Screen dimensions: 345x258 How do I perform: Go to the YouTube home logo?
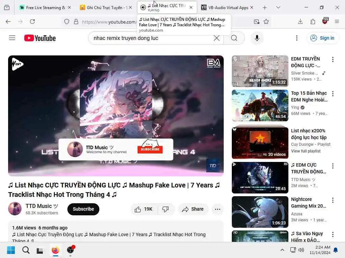coord(40,38)
